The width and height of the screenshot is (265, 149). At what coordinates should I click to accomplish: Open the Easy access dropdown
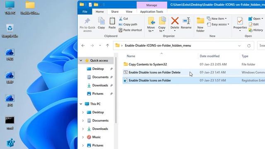218,24
